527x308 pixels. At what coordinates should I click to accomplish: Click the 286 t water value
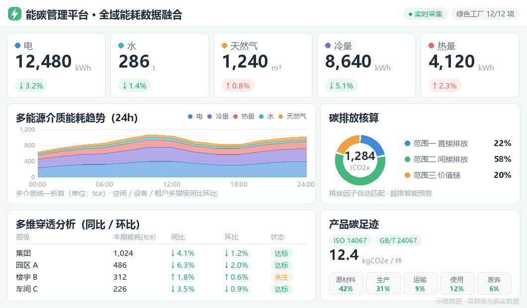(x=137, y=62)
